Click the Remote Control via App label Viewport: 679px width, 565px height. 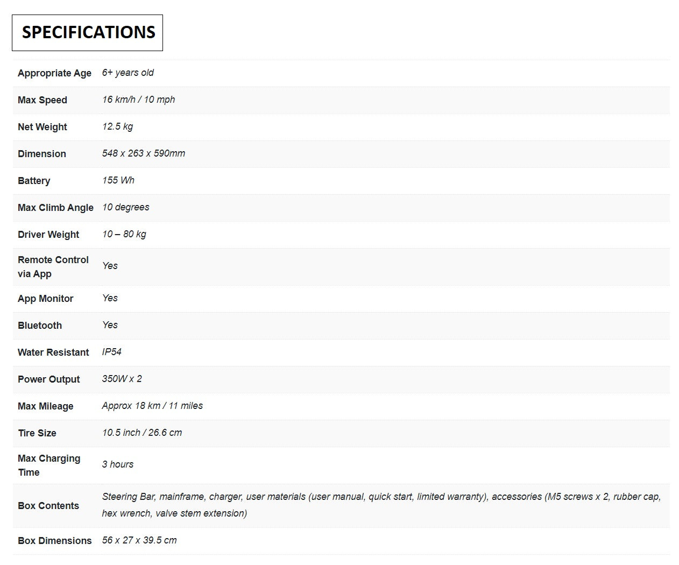(x=53, y=267)
